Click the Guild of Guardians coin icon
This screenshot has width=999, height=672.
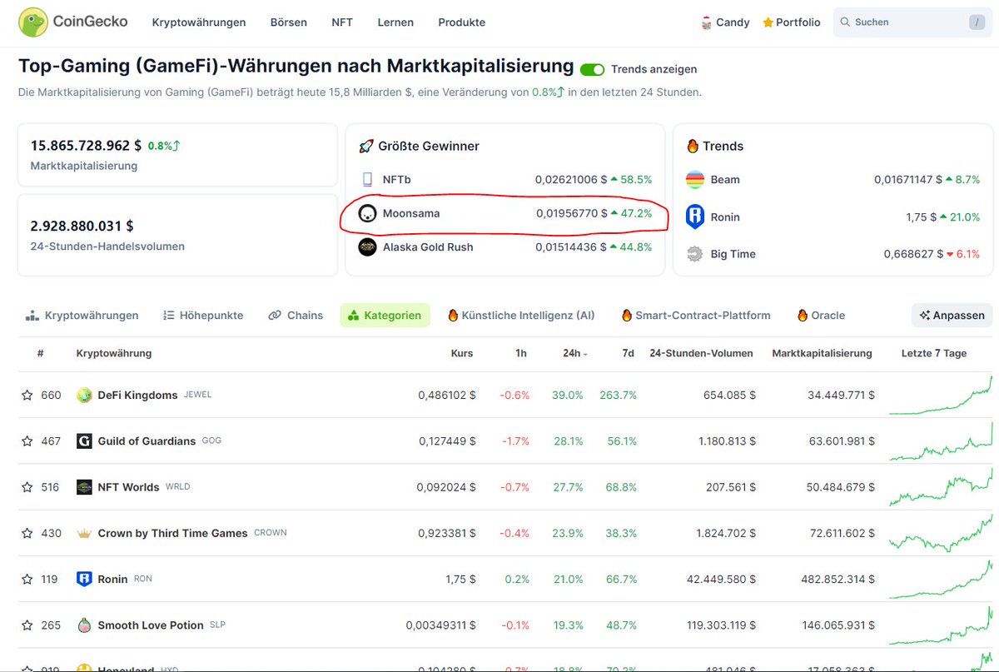pyautogui.click(x=84, y=441)
